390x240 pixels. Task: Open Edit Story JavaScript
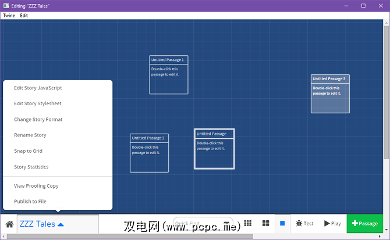coord(38,88)
